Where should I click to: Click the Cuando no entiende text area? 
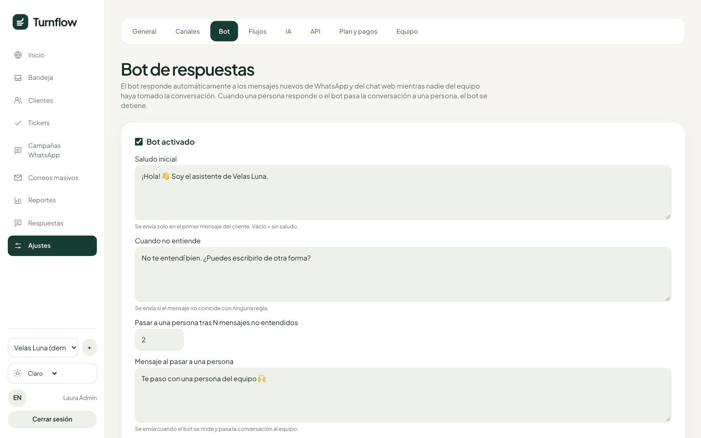tap(403, 275)
